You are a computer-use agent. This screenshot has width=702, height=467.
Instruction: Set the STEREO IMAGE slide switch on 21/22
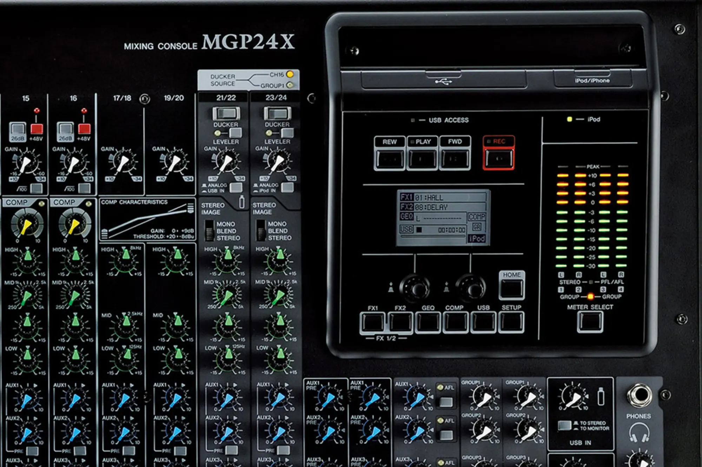210,231
